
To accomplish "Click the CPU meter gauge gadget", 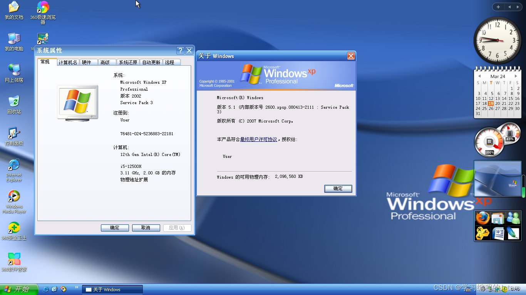I will tap(489, 143).
